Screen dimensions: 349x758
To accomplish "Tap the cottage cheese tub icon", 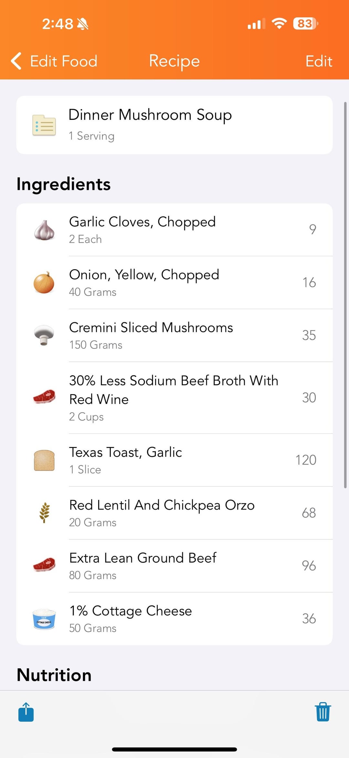I will click(44, 619).
